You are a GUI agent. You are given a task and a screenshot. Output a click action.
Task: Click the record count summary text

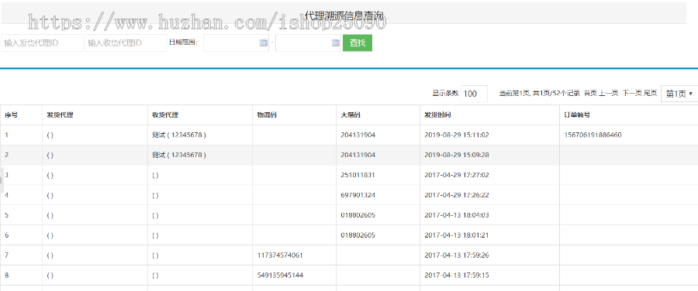[x=540, y=94]
